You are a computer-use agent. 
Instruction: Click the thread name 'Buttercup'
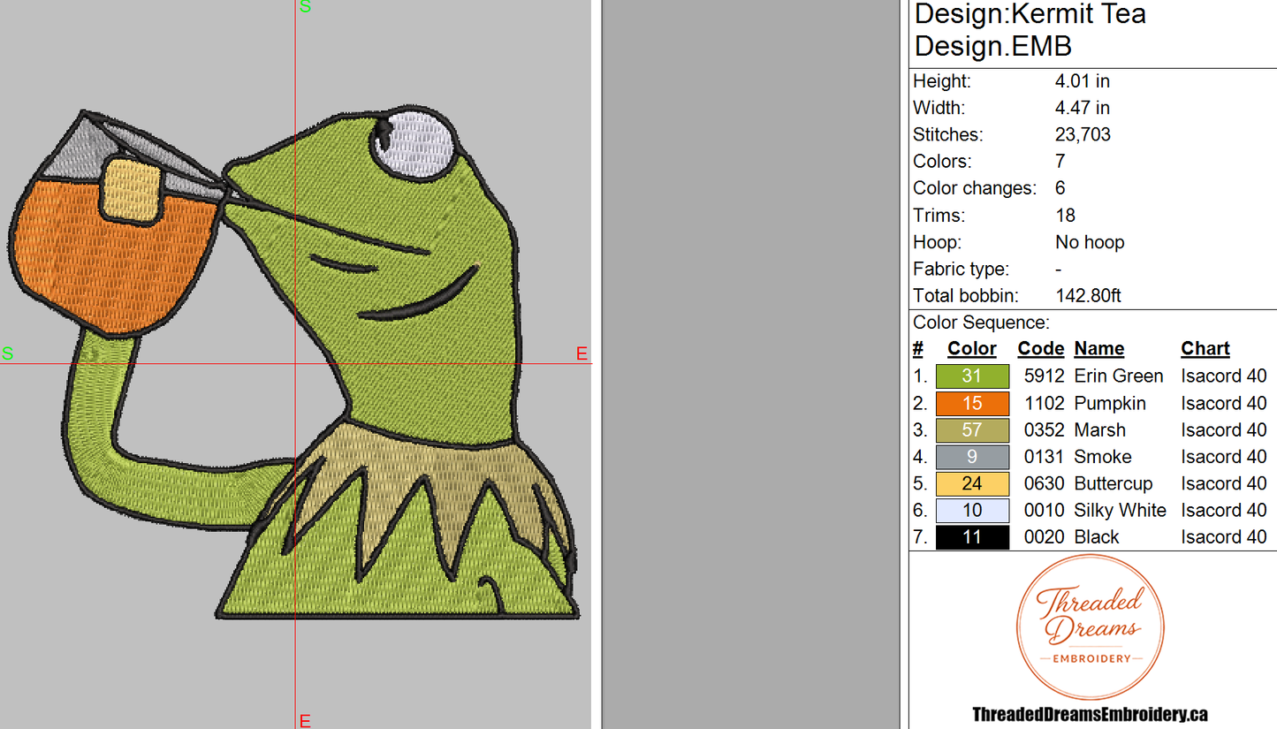(1114, 484)
